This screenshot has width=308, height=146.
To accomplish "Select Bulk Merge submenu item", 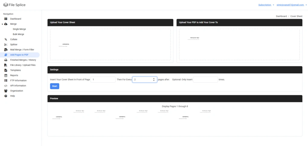I will tap(18, 34).
